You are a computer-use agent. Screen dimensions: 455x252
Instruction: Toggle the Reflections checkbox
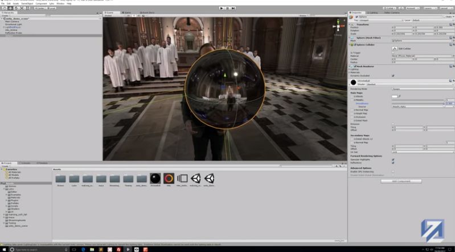(393, 163)
